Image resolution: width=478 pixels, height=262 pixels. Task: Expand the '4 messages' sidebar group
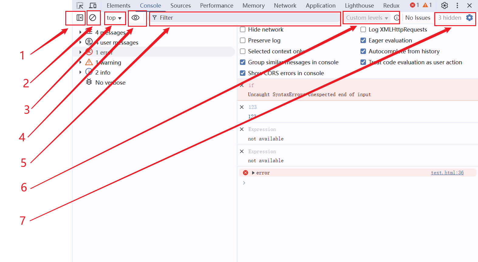(x=80, y=32)
